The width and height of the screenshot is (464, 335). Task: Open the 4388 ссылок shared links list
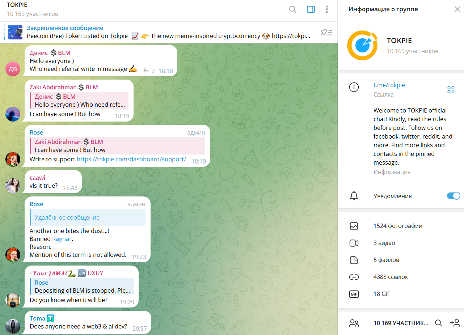point(391,277)
